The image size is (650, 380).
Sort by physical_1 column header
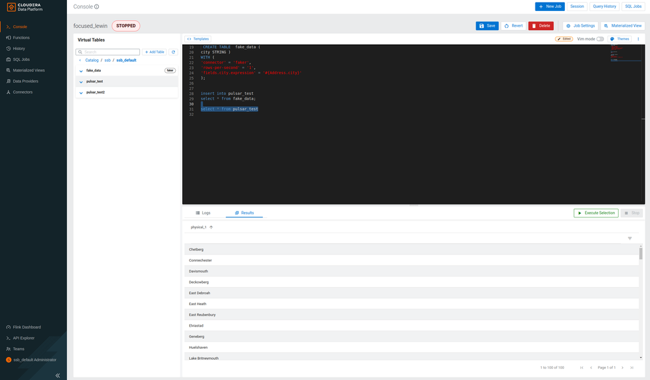click(202, 227)
